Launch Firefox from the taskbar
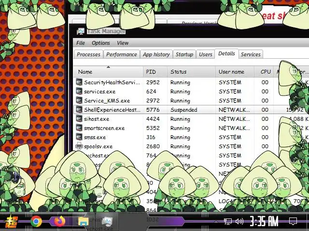Viewport: 309px width, 231px height. (x=60, y=221)
